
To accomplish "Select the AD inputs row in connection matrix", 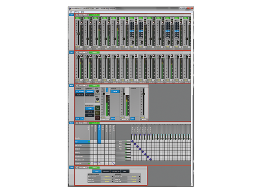I will point(83,142).
